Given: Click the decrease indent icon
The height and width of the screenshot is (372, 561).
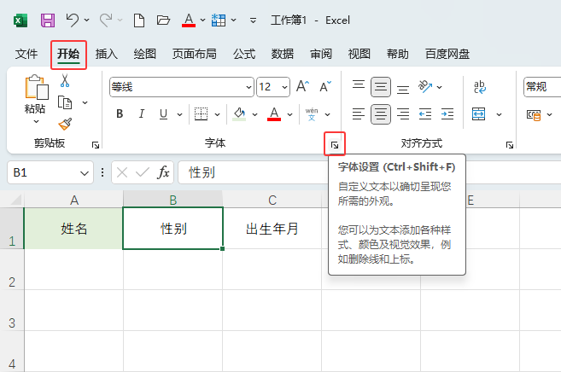Looking at the screenshot, I should click(425, 114).
